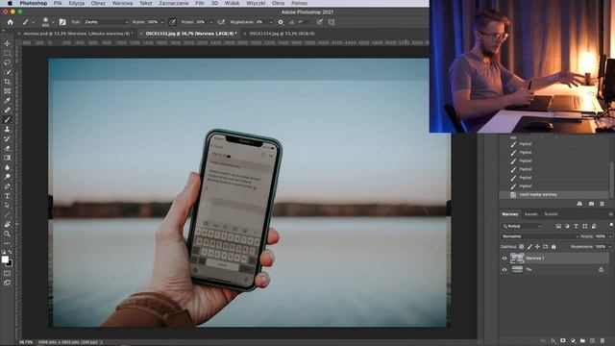Open layer Krycie opacity dropdown
The width and height of the screenshot is (615, 346).
pyautogui.click(x=609, y=236)
